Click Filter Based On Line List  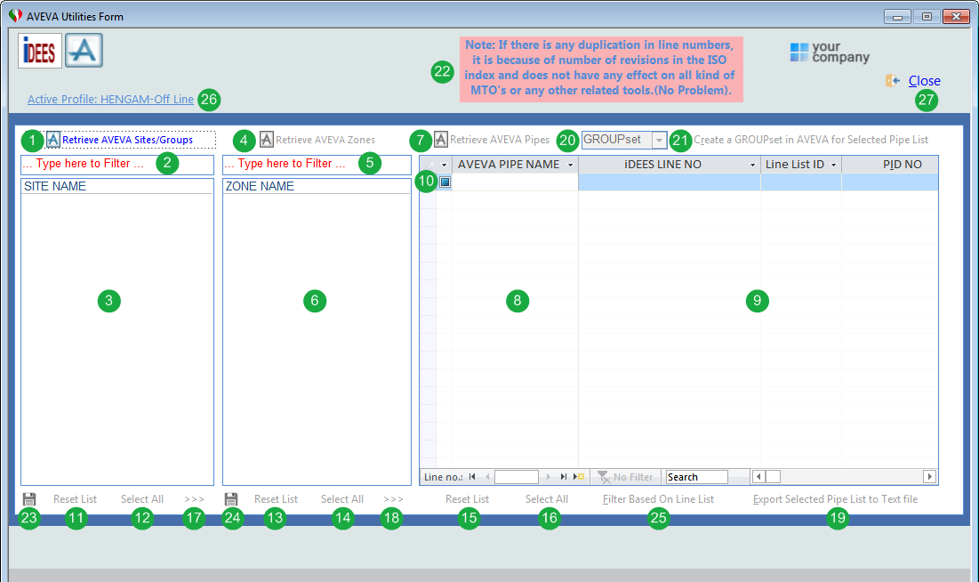pos(658,499)
